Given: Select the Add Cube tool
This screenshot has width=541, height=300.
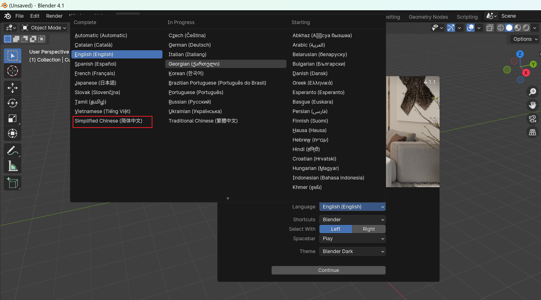Looking at the screenshot, I should [12, 183].
